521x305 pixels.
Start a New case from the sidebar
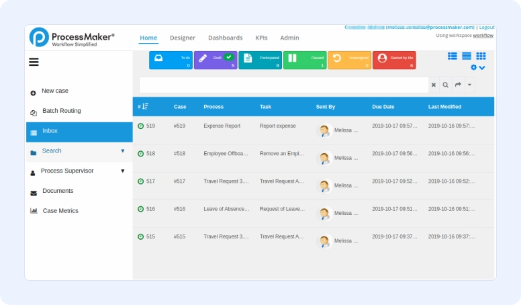[55, 91]
